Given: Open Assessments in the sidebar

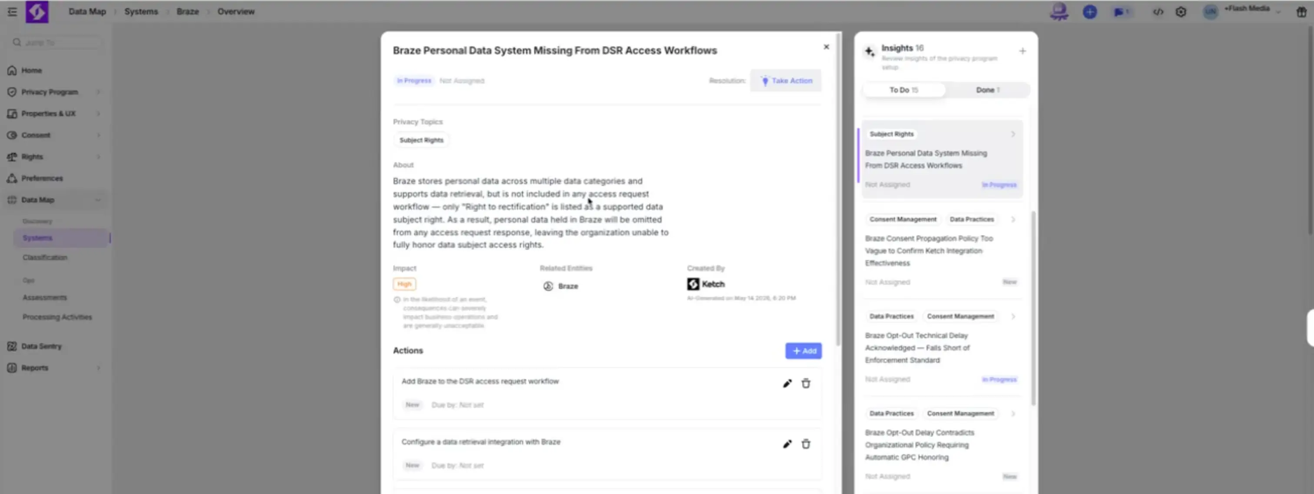Looking at the screenshot, I should pos(44,297).
